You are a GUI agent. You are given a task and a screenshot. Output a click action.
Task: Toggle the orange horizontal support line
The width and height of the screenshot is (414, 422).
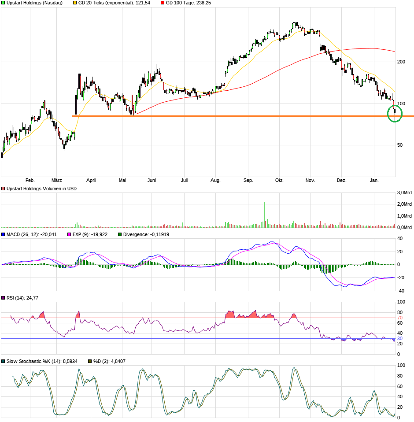point(220,116)
